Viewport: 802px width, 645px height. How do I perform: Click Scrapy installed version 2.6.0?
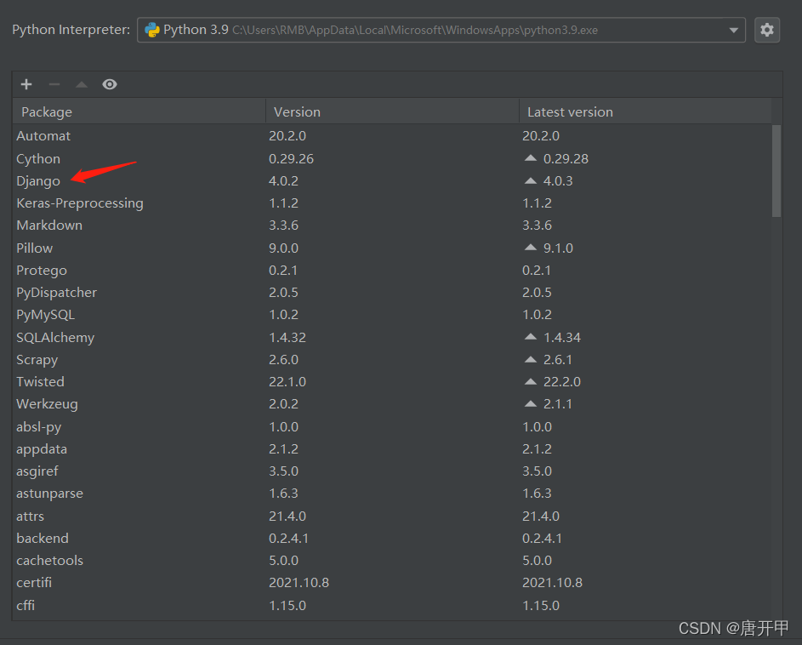[x=284, y=360]
